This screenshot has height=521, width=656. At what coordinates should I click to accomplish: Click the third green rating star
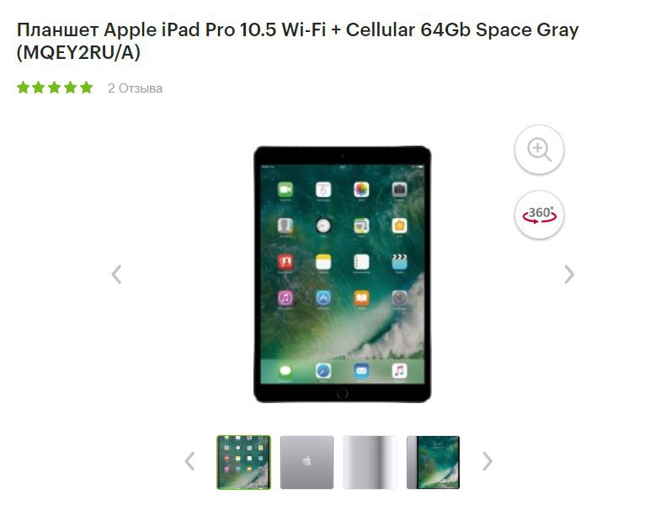55,88
